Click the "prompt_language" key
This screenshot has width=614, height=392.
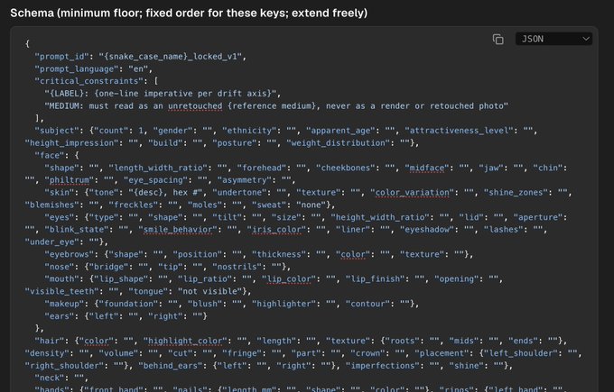77,69
